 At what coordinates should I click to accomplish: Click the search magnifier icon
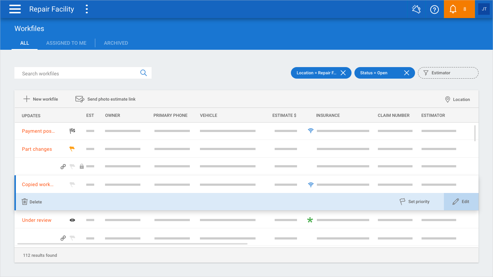click(143, 73)
